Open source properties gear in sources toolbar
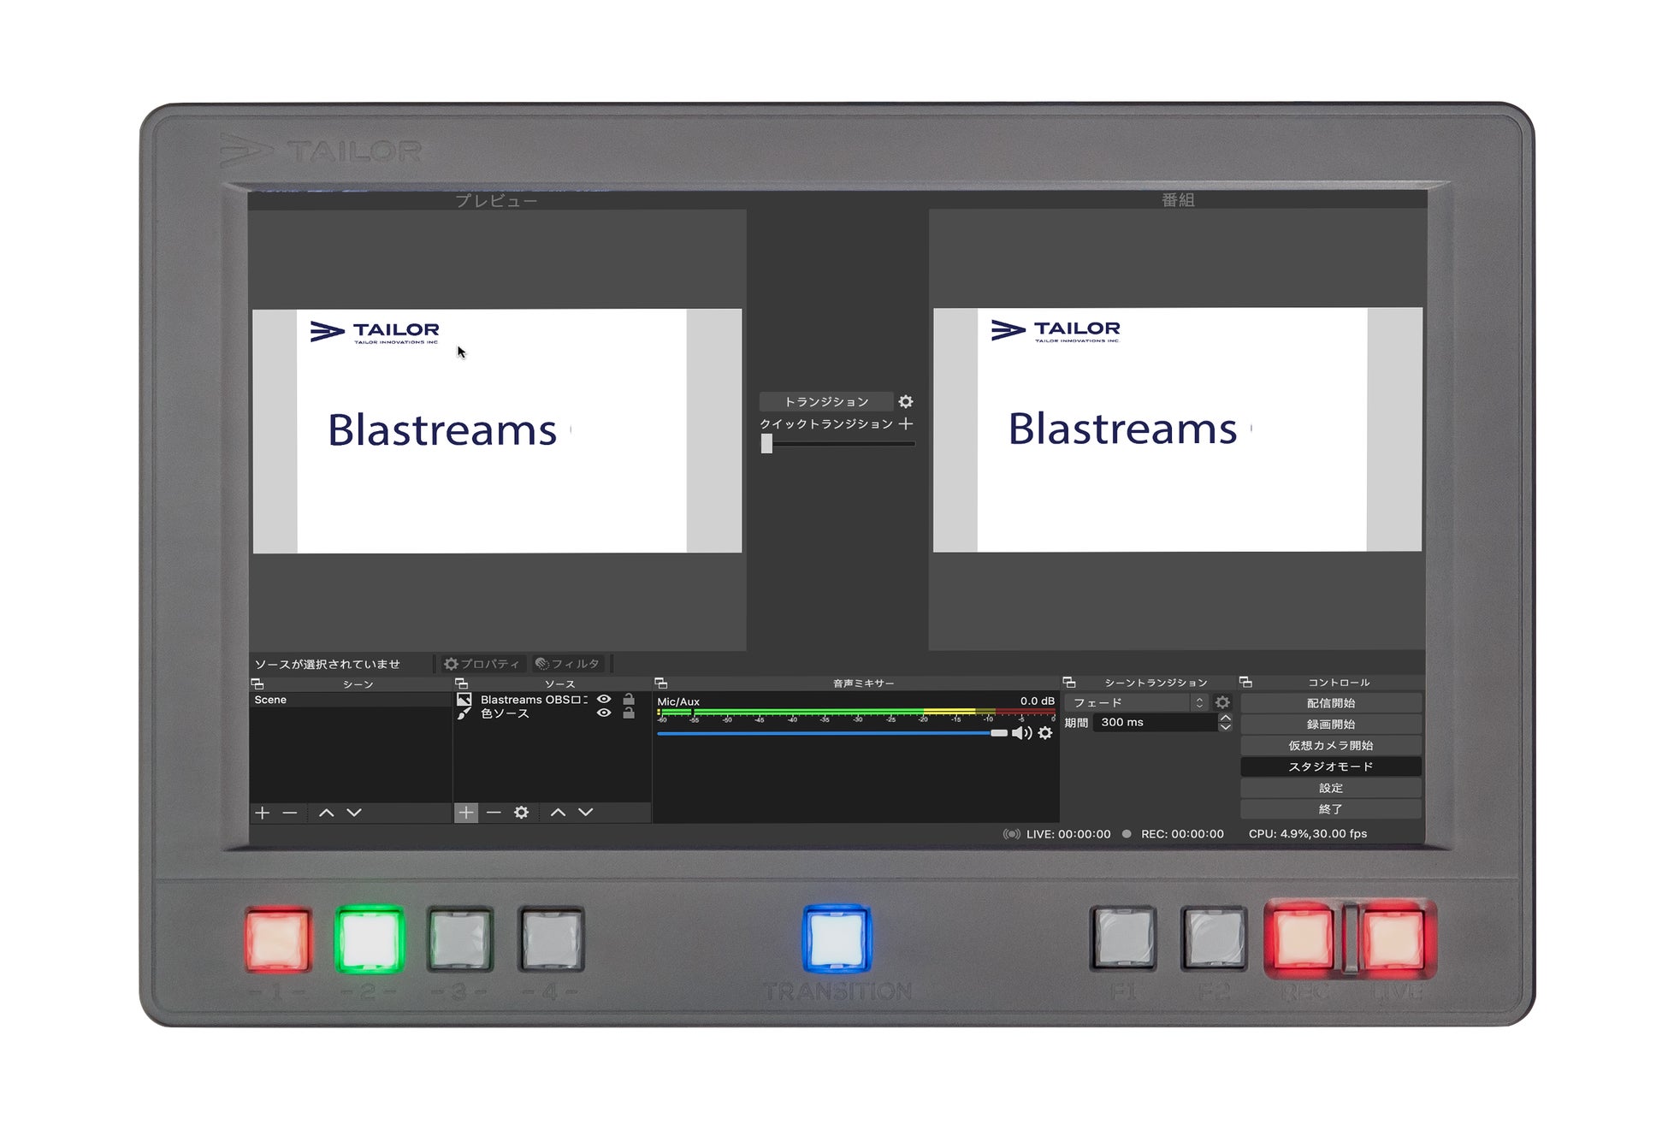The image size is (1668, 1136). [x=521, y=813]
